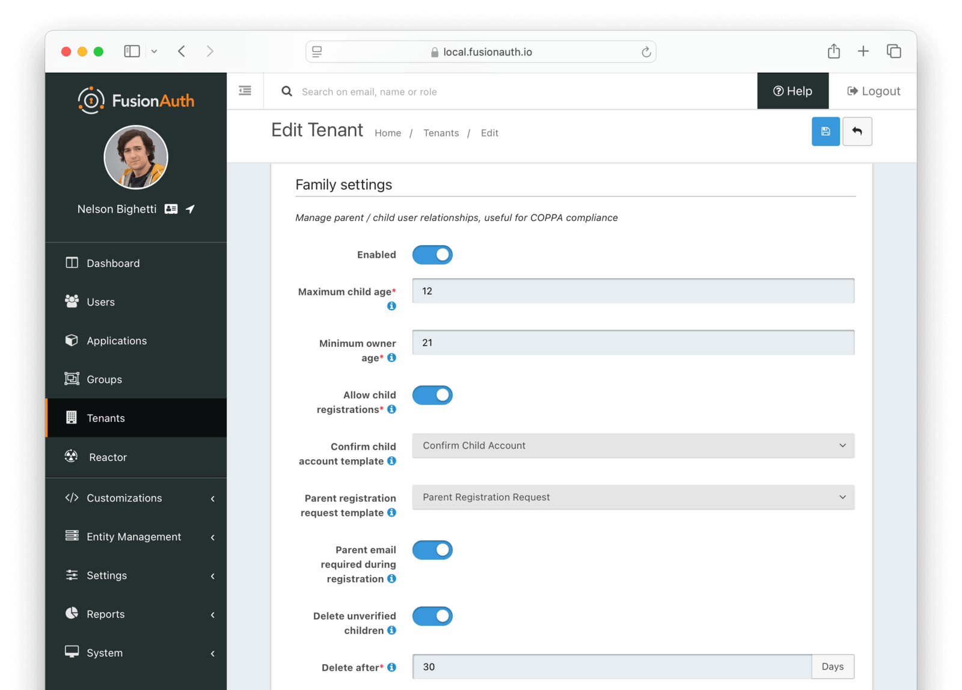Click info icon beside Delete unverified children
This screenshot has width=962, height=690.
pos(391,630)
